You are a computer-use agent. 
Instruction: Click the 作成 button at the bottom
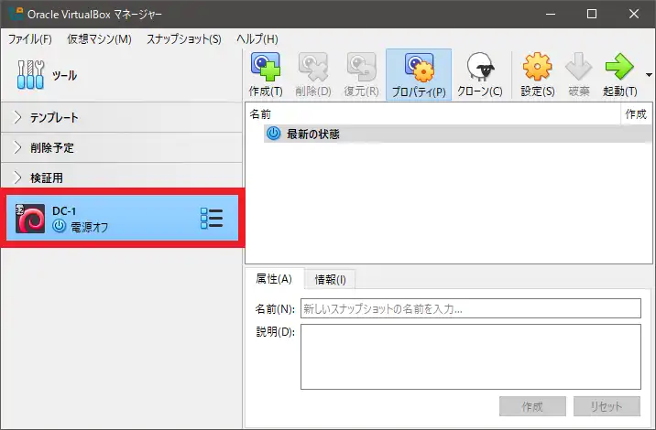coord(532,406)
